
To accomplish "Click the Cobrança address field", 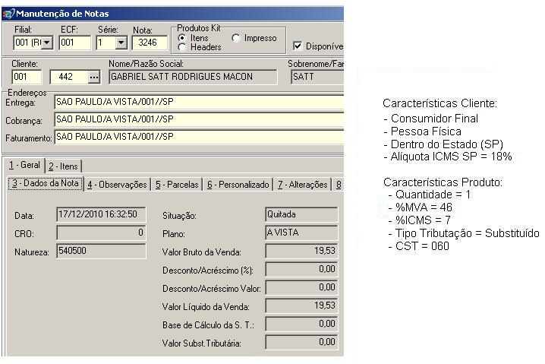I will click(x=199, y=119).
